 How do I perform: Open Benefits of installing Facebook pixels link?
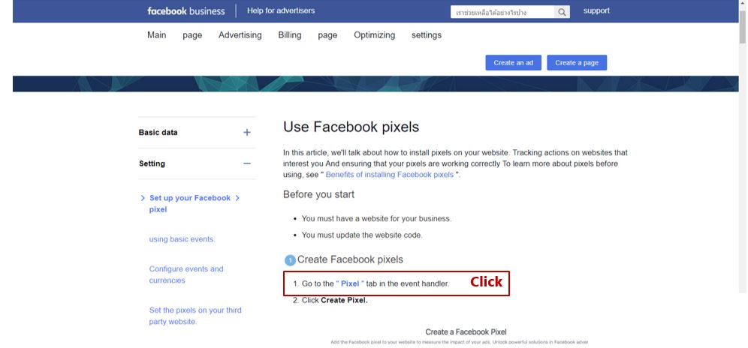[390, 175]
